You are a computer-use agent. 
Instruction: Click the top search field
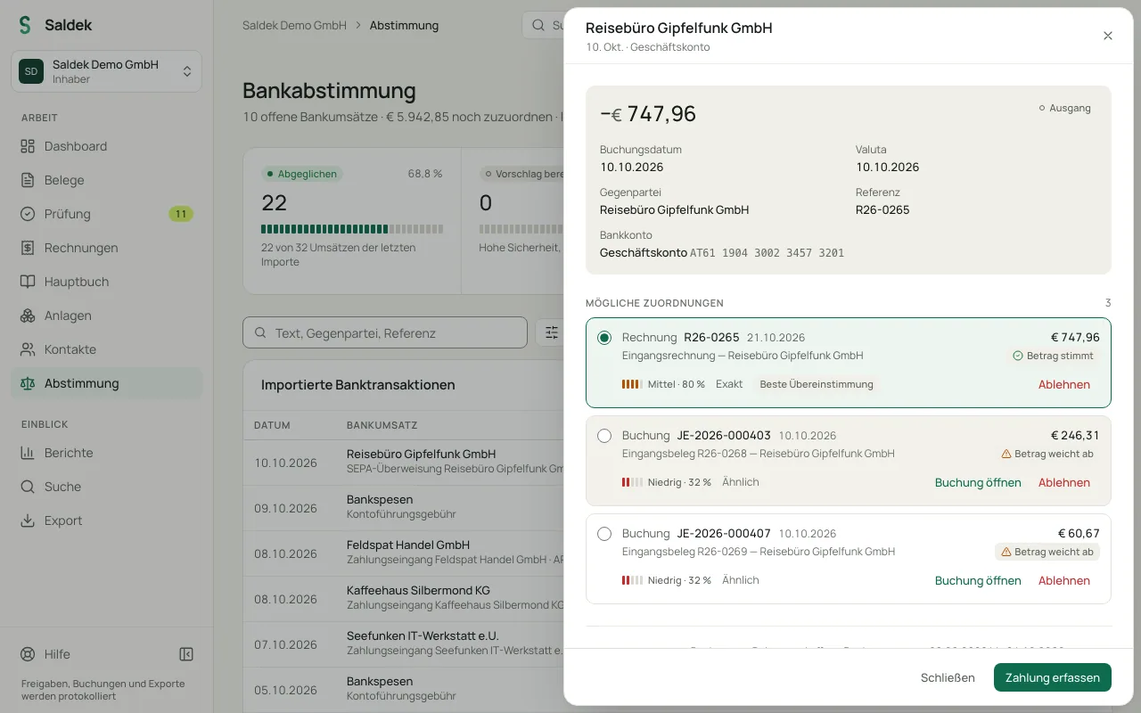coord(543,25)
